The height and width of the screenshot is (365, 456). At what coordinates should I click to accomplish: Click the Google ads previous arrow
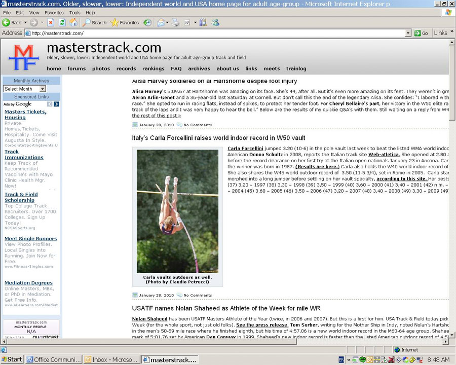(x=50, y=104)
